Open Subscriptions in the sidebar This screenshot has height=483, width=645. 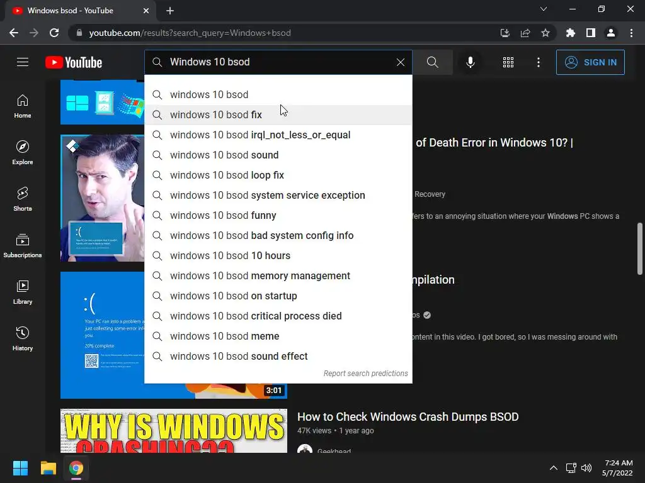coord(23,246)
